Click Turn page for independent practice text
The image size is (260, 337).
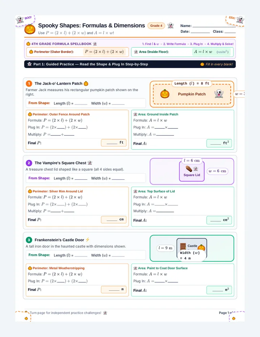coord(65,313)
